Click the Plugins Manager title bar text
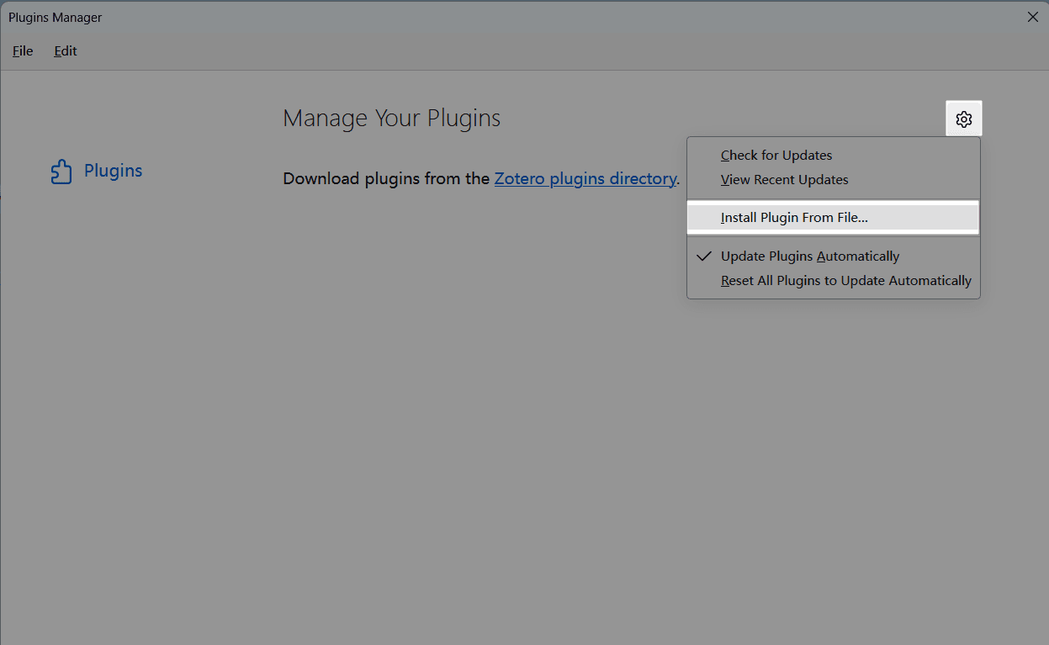1049x645 pixels. tap(56, 18)
